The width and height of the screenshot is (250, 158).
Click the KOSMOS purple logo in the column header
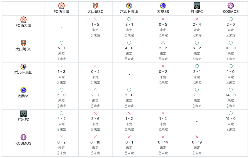(x=231, y=6)
